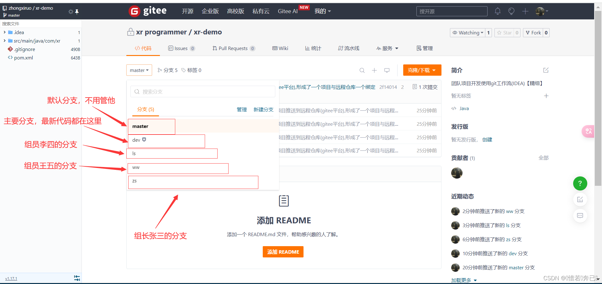This screenshot has height=284, width=602.
Task: Click the 1 次提交 commits link
Action: [425, 87]
